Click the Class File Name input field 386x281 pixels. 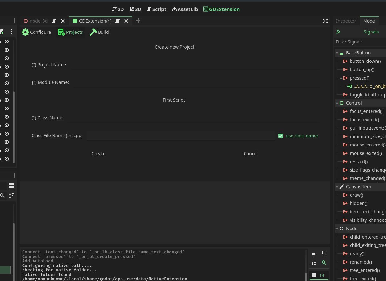point(181,136)
